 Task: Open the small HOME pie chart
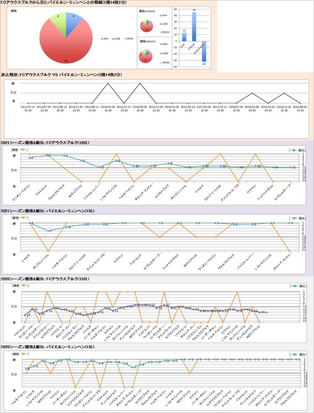click(146, 26)
